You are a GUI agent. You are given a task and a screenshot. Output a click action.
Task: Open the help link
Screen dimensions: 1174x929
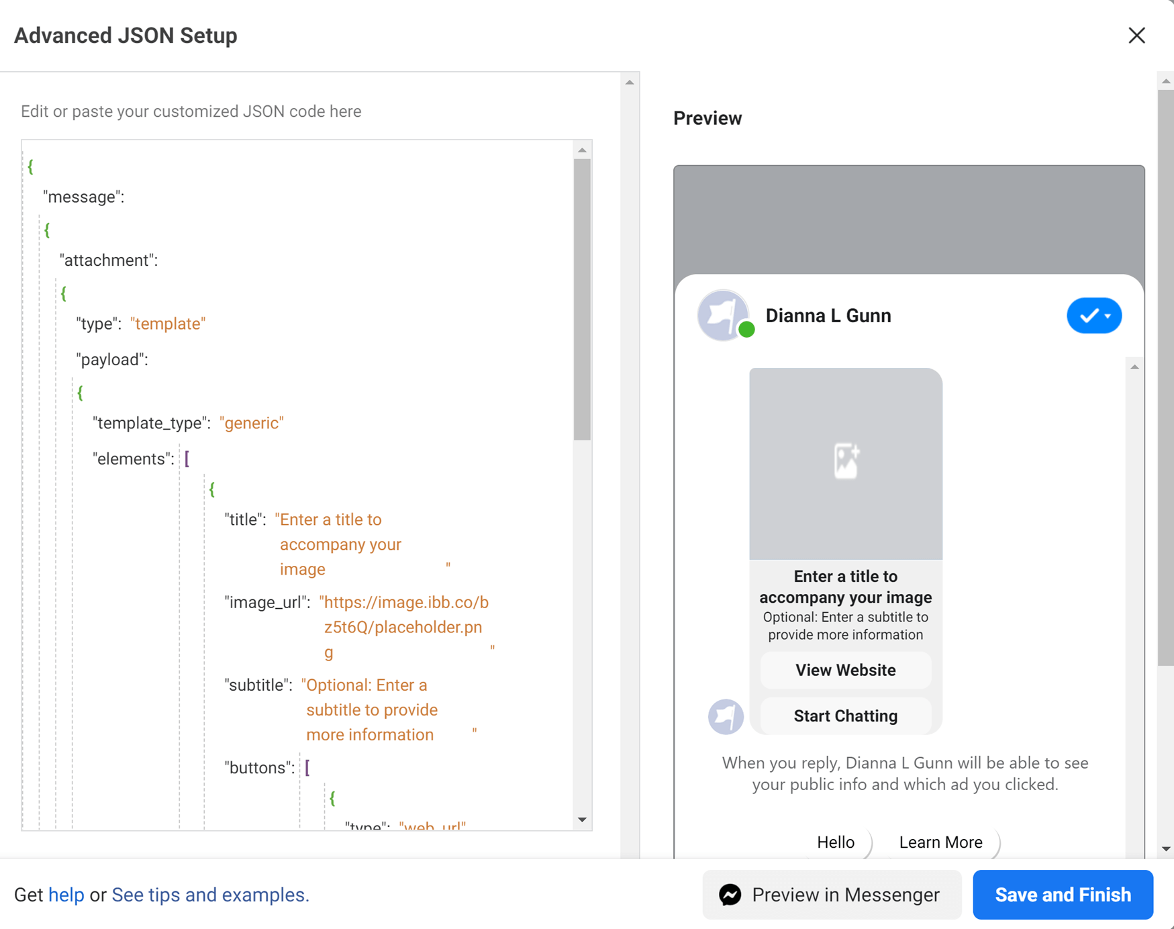[65, 895]
